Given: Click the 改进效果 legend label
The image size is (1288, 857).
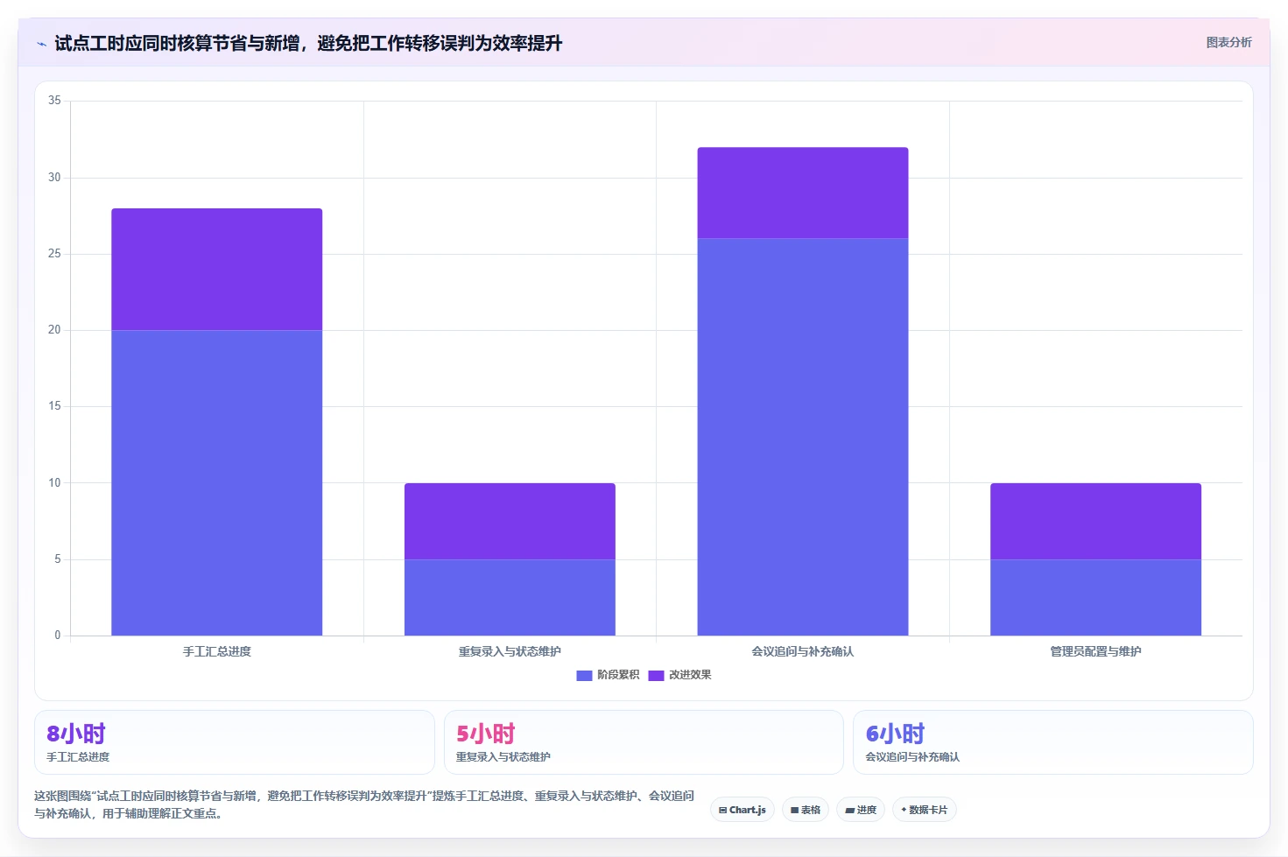Looking at the screenshot, I should pyautogui.click(x=690, y=675).
